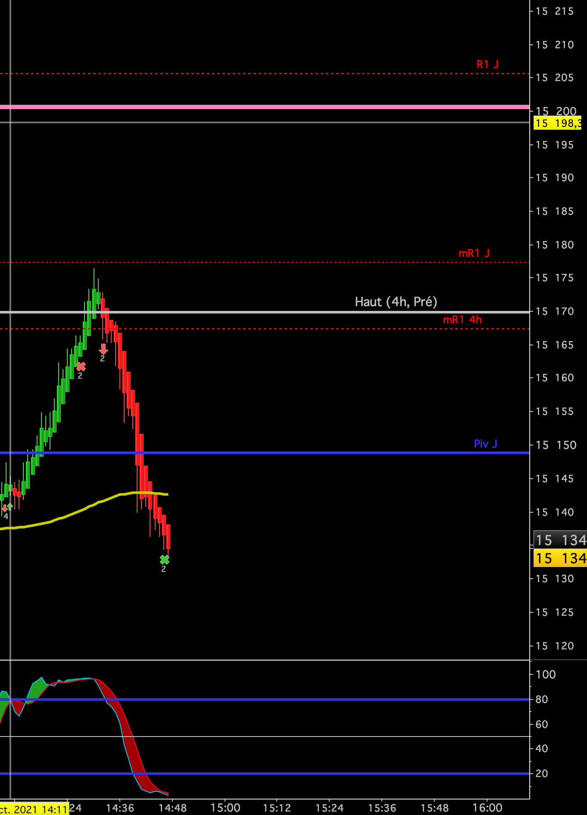Click the yellow date label on time axis
Screen dimensions: 587x815
pos(34,809)
